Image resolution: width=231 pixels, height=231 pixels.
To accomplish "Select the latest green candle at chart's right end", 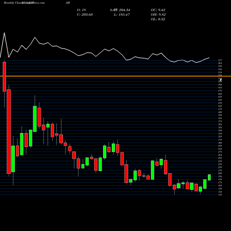I will (209, 177).
